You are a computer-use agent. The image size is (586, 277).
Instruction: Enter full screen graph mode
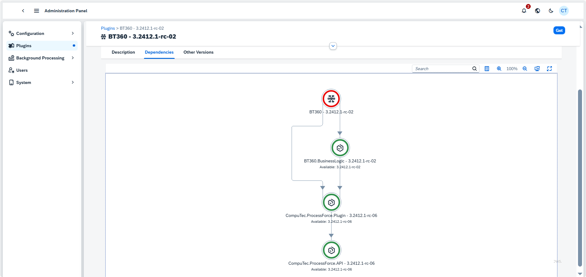tap(549, 69)
